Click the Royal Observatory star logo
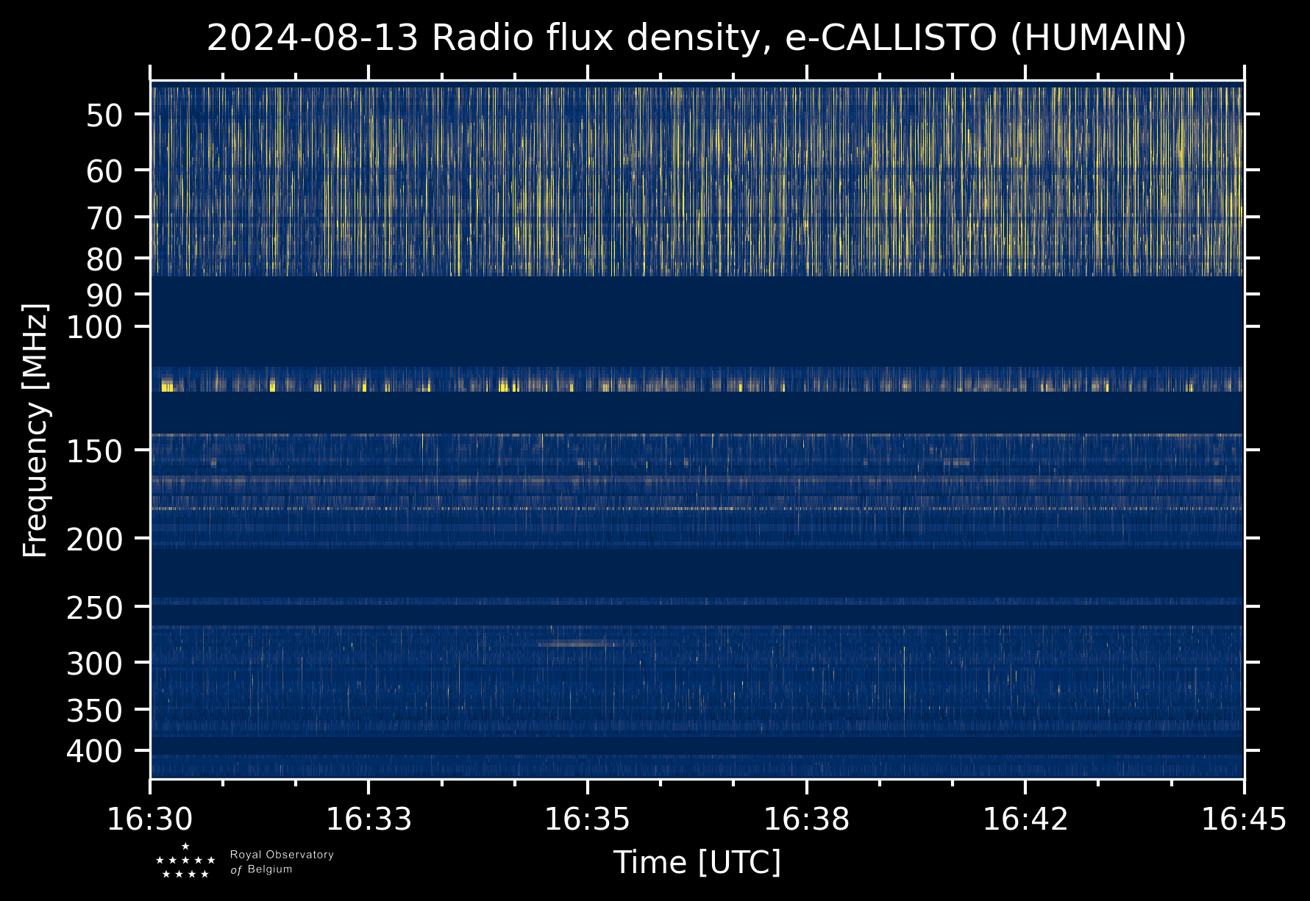Image resolution: width=1310 pixels, height=901 pixels. pyautogui.click(x=185, y=861)
